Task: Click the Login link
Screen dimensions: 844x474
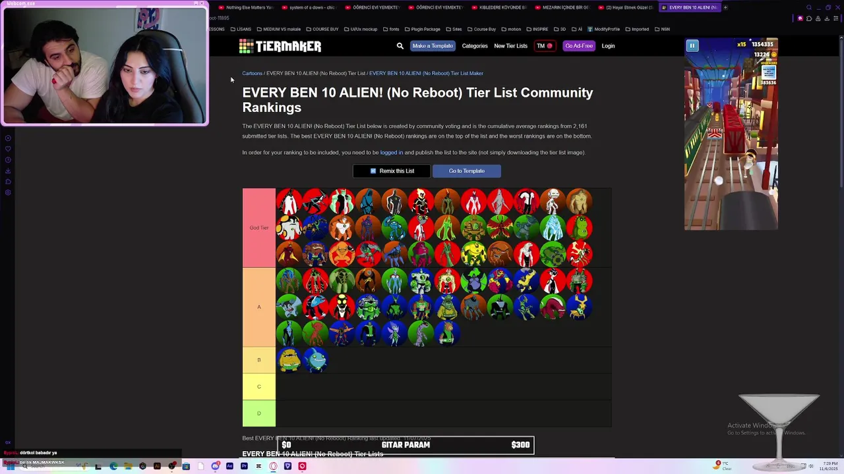Action: pyautogui.click(x=608, y=46)
